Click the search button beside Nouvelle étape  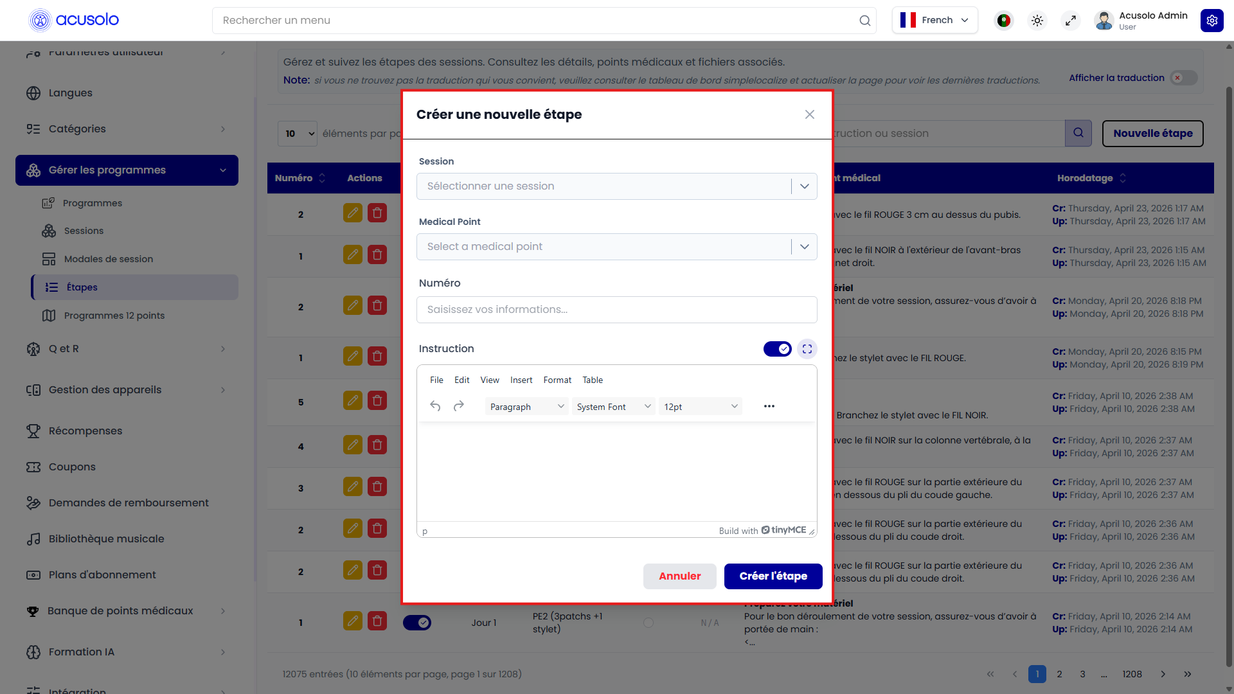click(1078, 133)
